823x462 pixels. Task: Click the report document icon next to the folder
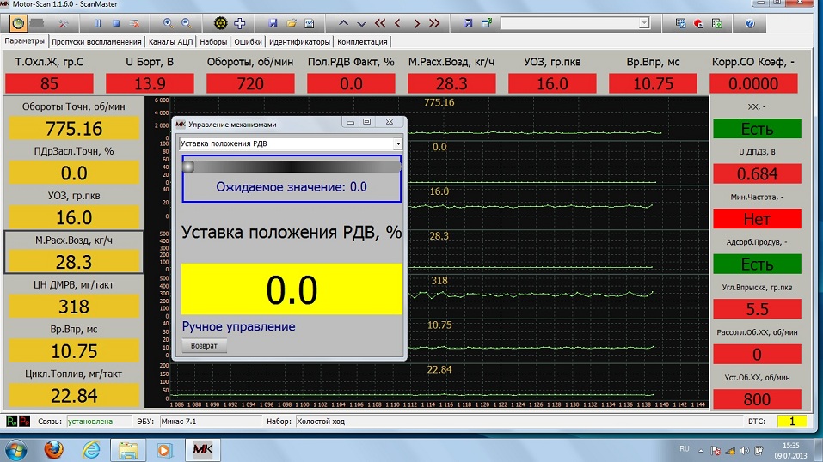(x=310, y=23)
